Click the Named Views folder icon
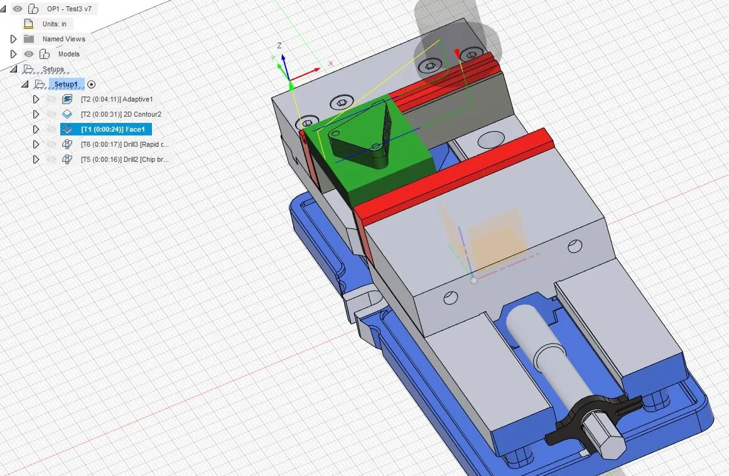Image resolution: width=729 pixels, height=476 pixels. tap(29, 38)
